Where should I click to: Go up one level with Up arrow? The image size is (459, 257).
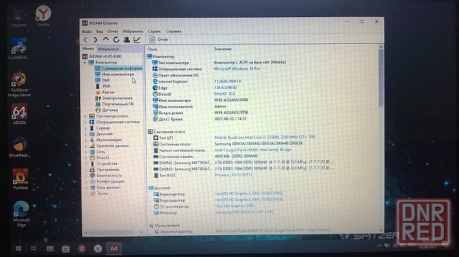106,40
